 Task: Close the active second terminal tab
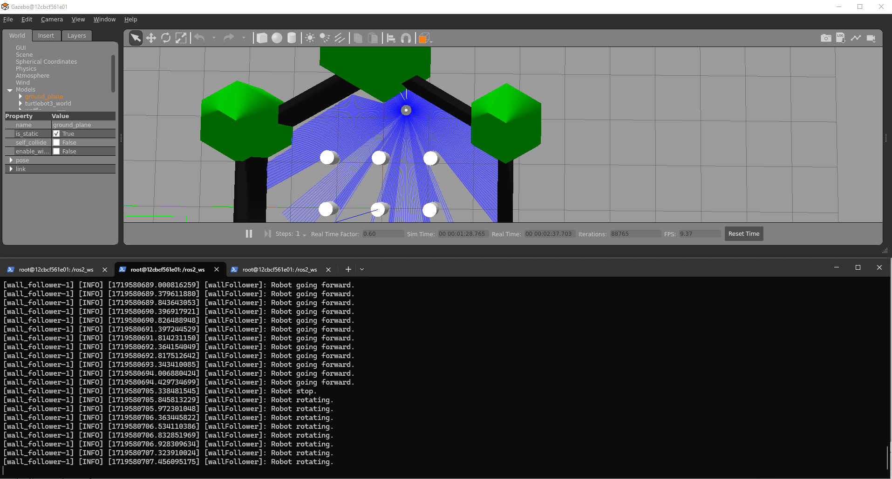pos(217,269)
